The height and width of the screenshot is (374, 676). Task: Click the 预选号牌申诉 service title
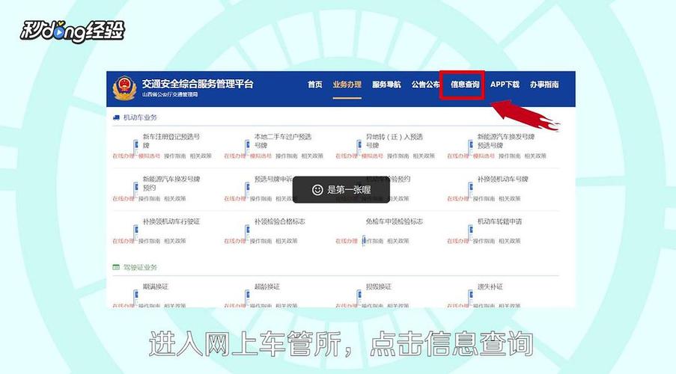tap(273, 179)
